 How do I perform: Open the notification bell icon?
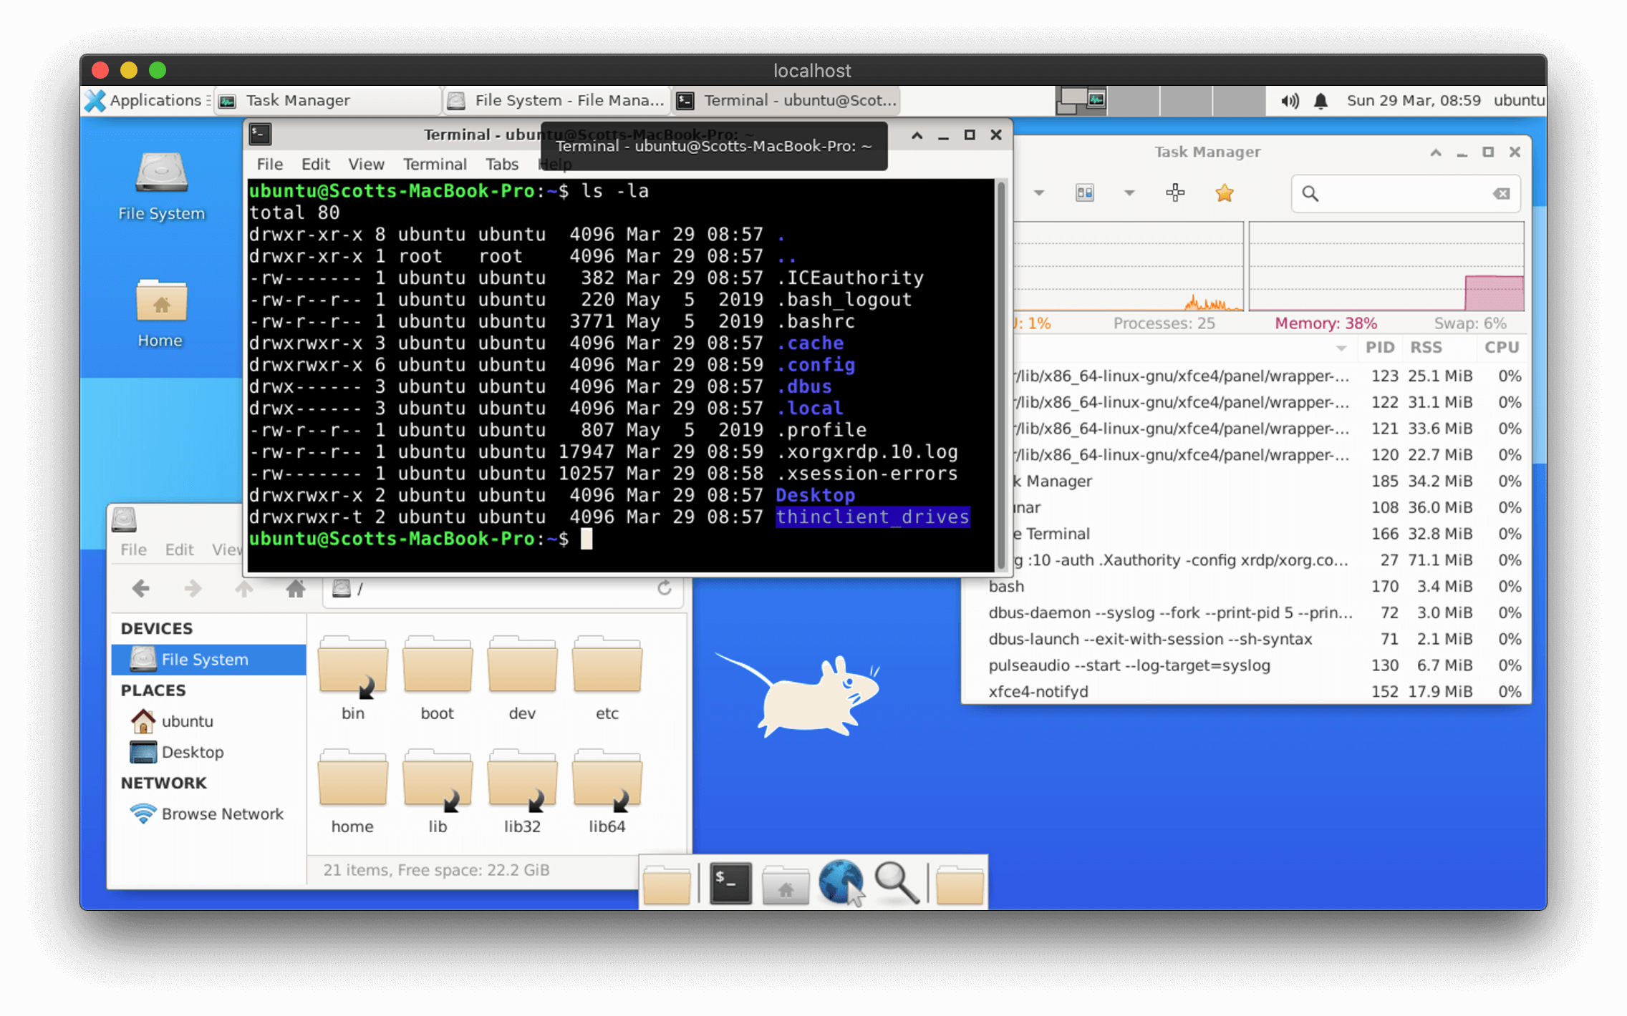pyautogui.click(x=1321, y=101)
